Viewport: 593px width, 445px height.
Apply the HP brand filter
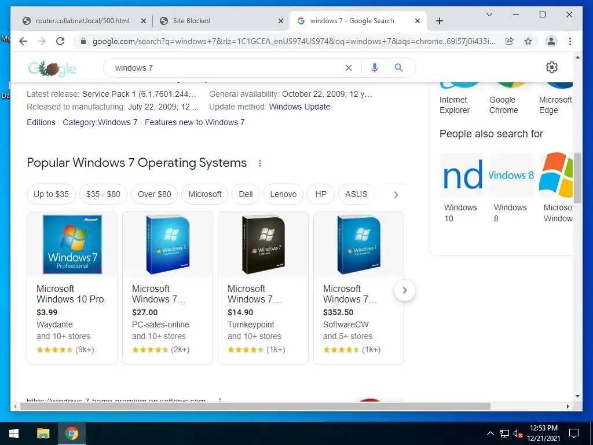coord(321,194)
